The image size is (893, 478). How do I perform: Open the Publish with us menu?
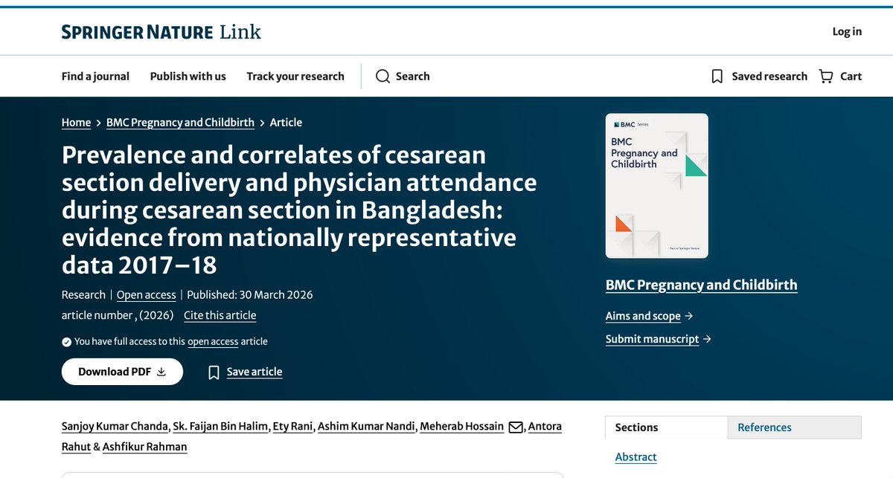click(x=188, y=77)
